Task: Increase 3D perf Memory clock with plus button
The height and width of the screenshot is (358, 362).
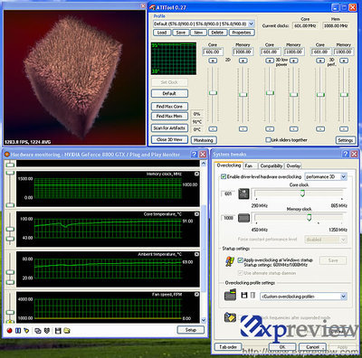Action: click(x=344, y=61)
